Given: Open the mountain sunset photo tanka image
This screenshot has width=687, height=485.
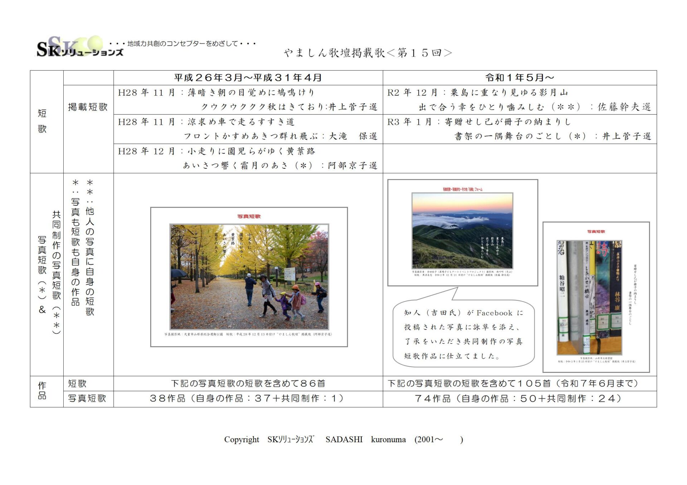Looking at the screenshot, I should 463,233.
